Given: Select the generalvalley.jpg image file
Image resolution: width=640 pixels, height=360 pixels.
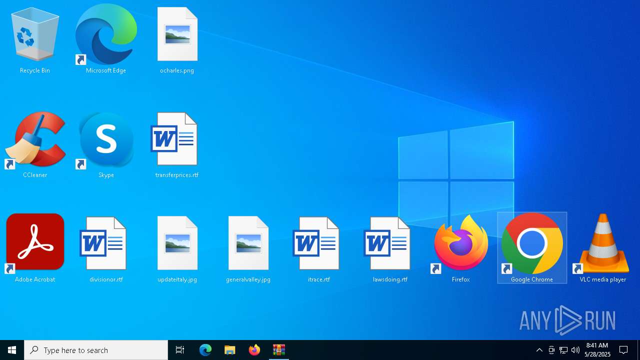Looking at the screenshot, I should coord(248,248).
